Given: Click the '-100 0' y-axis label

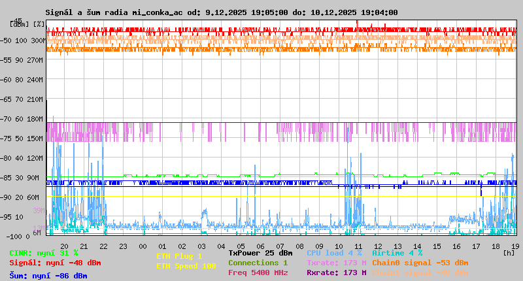Looking at the screenshot, I should [18, 237].
